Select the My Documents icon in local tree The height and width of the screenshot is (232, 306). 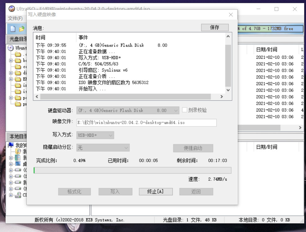(18, 157)
